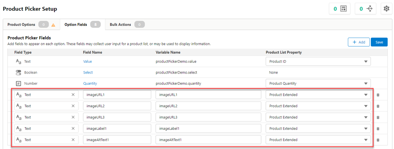Viewport: 394px width, 149px height.
Task: Edit the imageURL3 Field Name input
Action: pos(117,117)
